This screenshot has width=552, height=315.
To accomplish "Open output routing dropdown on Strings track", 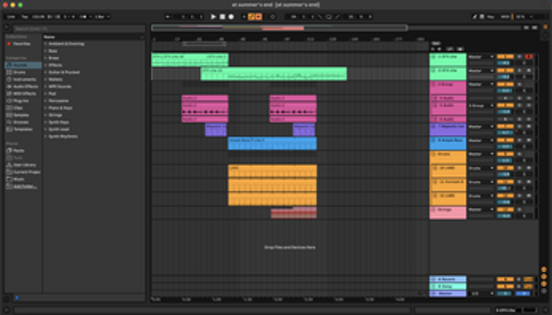I will 480,210.
